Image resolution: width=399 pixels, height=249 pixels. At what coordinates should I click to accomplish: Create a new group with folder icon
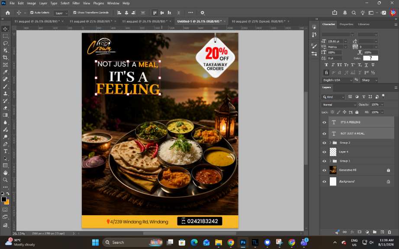coord(375,232)
